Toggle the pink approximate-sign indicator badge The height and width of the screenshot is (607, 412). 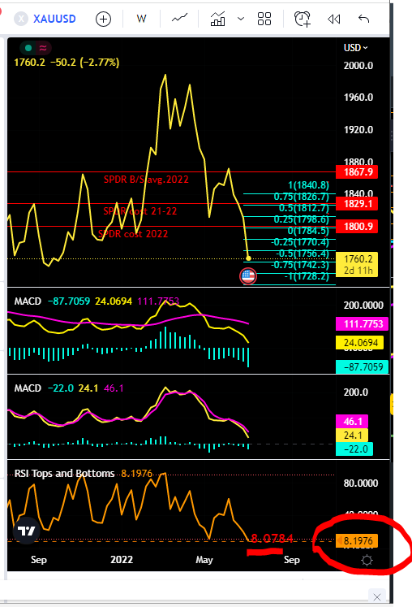click(43, 48)
